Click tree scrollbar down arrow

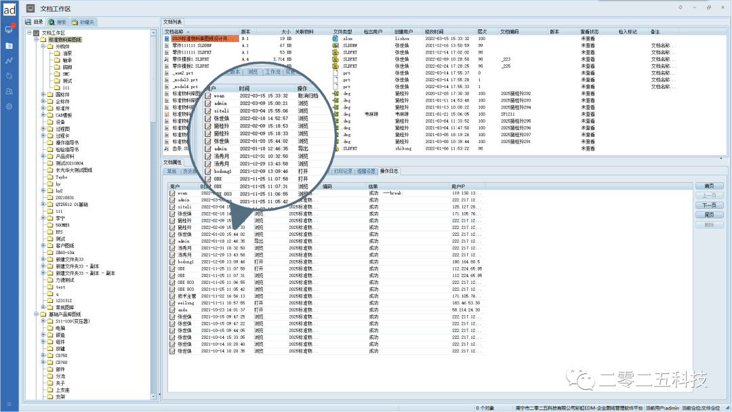click(153, 398)
